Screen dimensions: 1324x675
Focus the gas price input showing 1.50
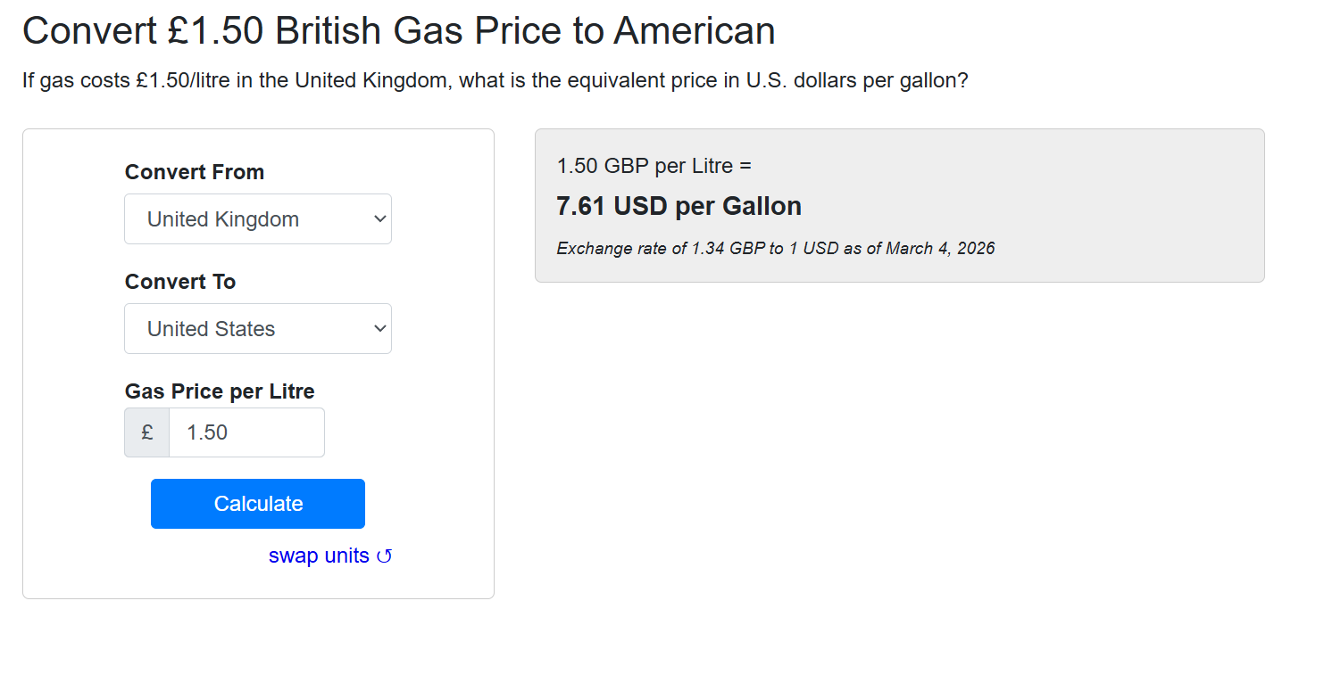click(x=246, y=432)
